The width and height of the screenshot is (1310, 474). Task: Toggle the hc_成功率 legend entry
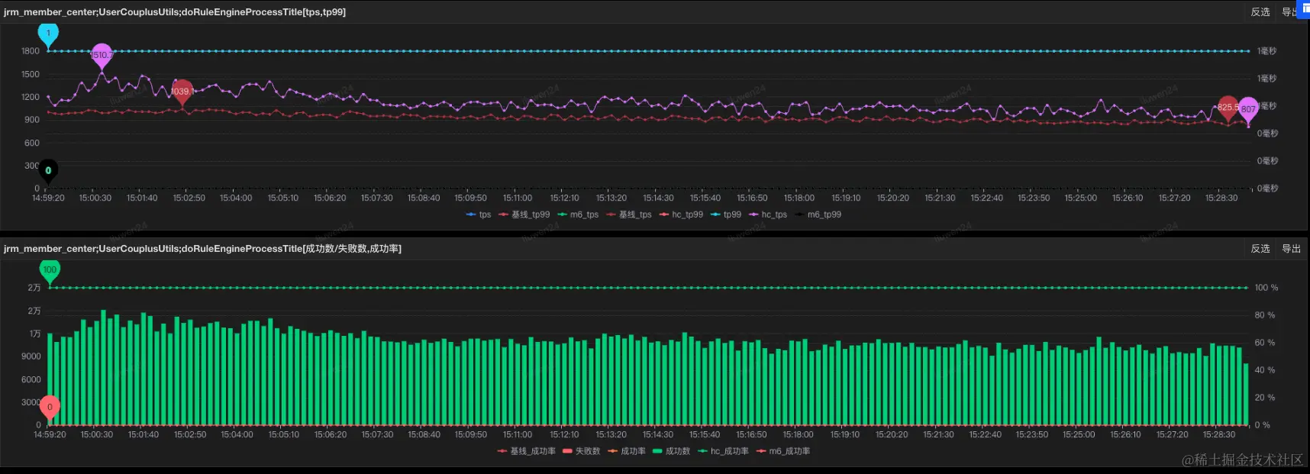[x=723, y=451]
